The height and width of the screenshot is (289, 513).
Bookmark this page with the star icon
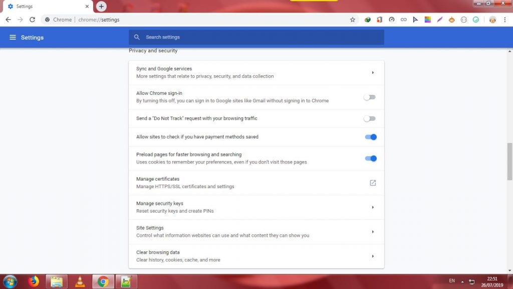[x=353, y=20]
